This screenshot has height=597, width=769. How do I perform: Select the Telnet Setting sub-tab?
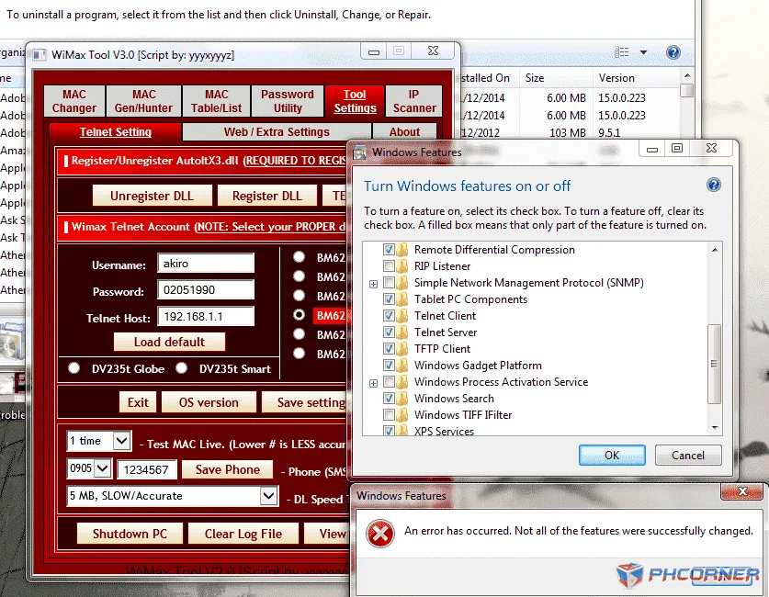(x=116, y=132)
